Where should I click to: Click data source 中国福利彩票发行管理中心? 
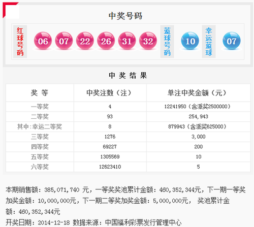(143, 222)
